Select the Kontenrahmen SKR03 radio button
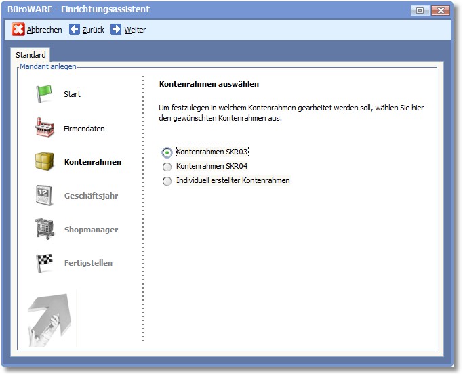Screen dimensions: 463x376 (167, 152)
